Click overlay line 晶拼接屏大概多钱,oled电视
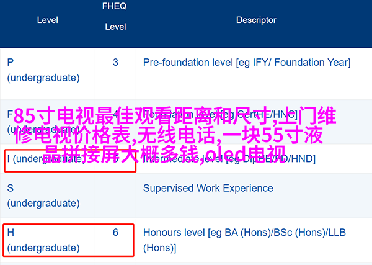Screen dimensions: 372x265 pos(165,155)
